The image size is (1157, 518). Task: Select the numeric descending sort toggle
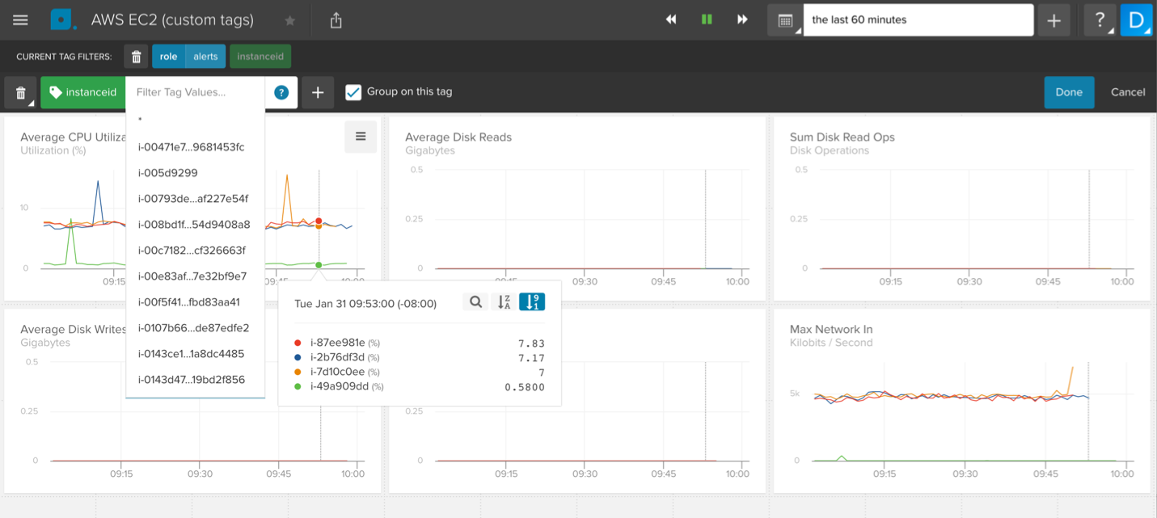pos(531,301)
